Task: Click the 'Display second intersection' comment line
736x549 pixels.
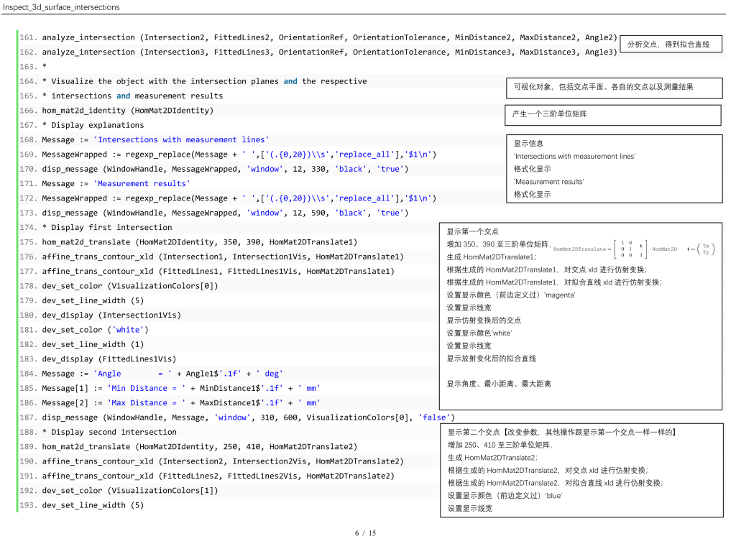Action: point(109,432)
